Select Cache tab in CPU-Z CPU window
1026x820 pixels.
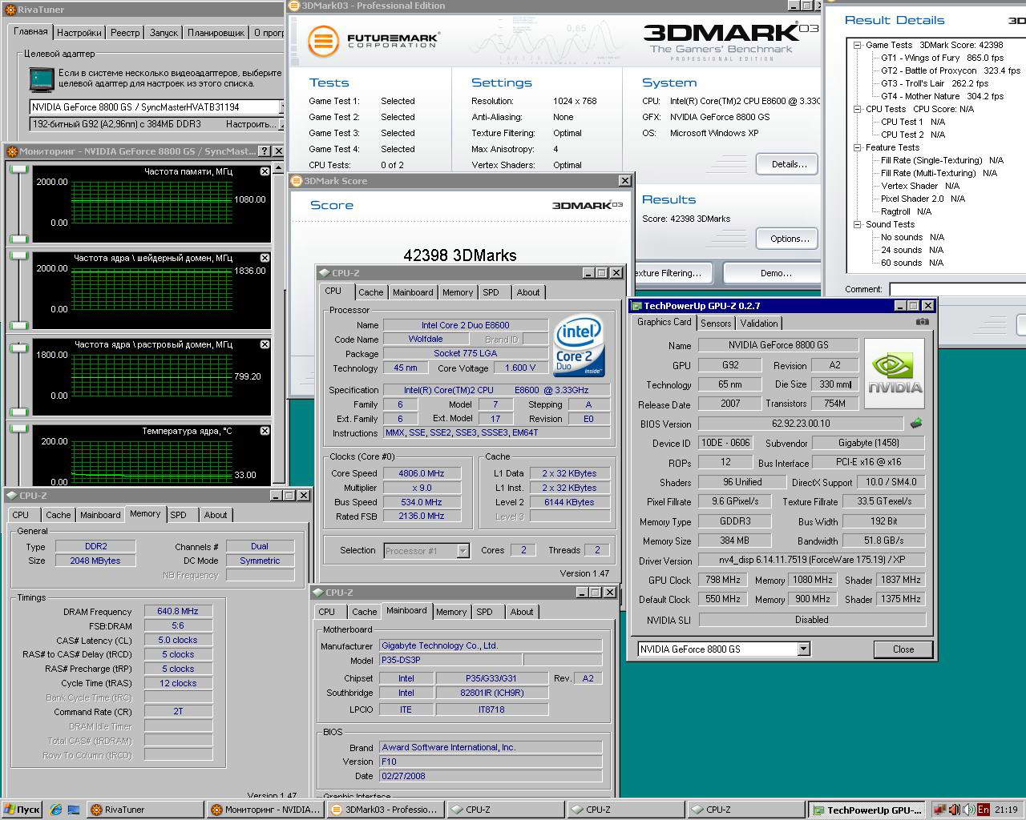[x=371, y=292]
